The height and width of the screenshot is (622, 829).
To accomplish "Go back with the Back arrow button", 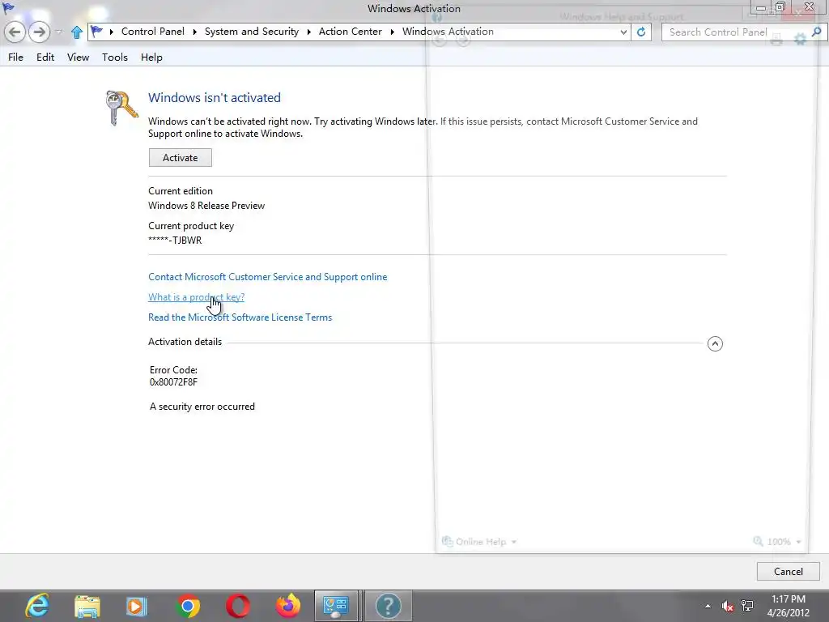I will [15, 32].
